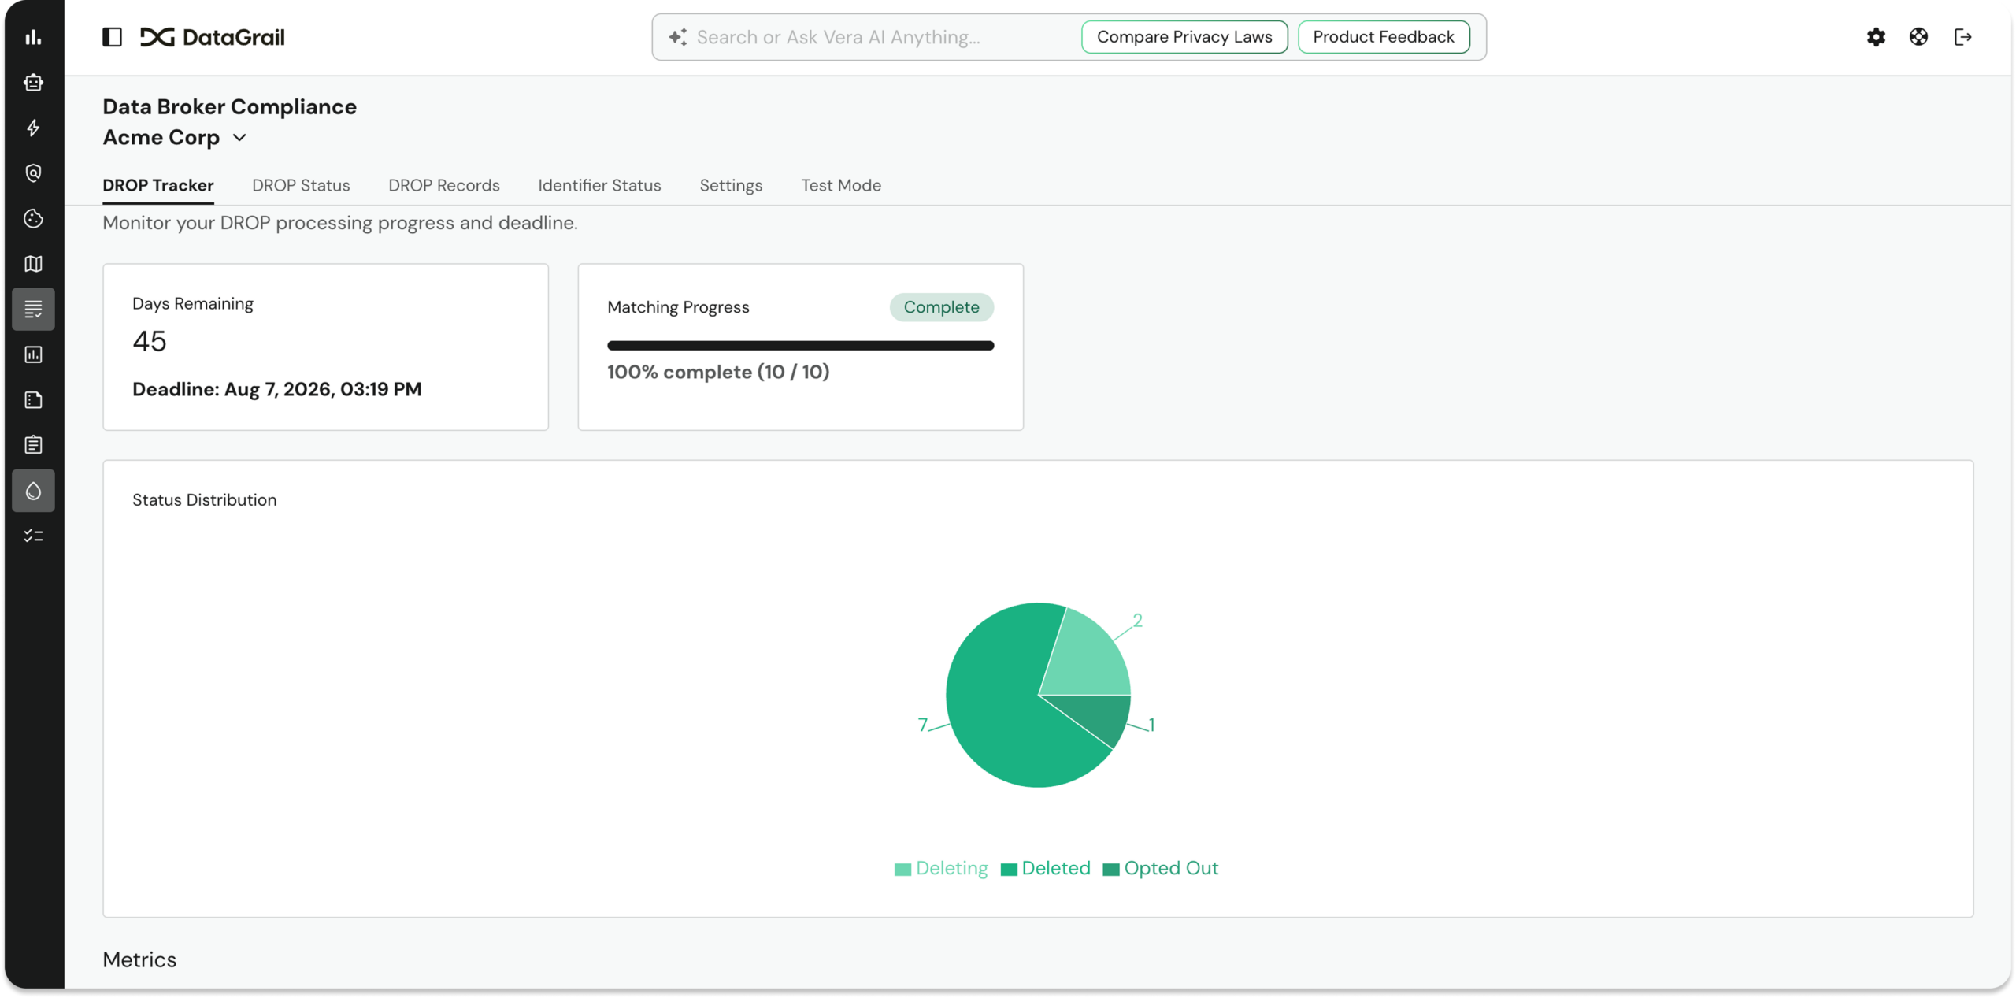Click the Compare Privacy Laws button
Viewport: 2016px width, 998px height.
click(1184, 37)
